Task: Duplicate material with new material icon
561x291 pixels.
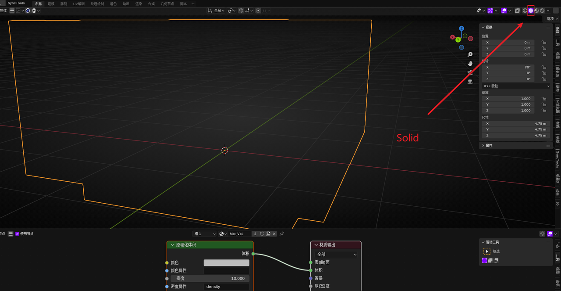Action: (x=268, y=234)
